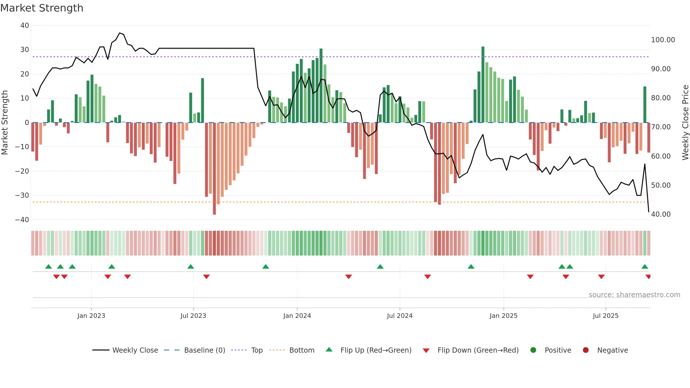Select the only flip-down marker between Jan 2024 and Jul 2024
The height and width of the screenshot is (388, 690).
pyautogui.click(x=348, y=277)
